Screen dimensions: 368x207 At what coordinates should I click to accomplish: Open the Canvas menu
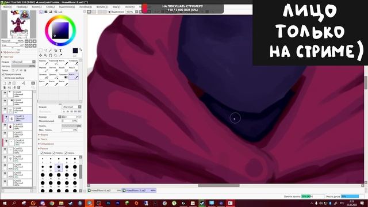37,7
